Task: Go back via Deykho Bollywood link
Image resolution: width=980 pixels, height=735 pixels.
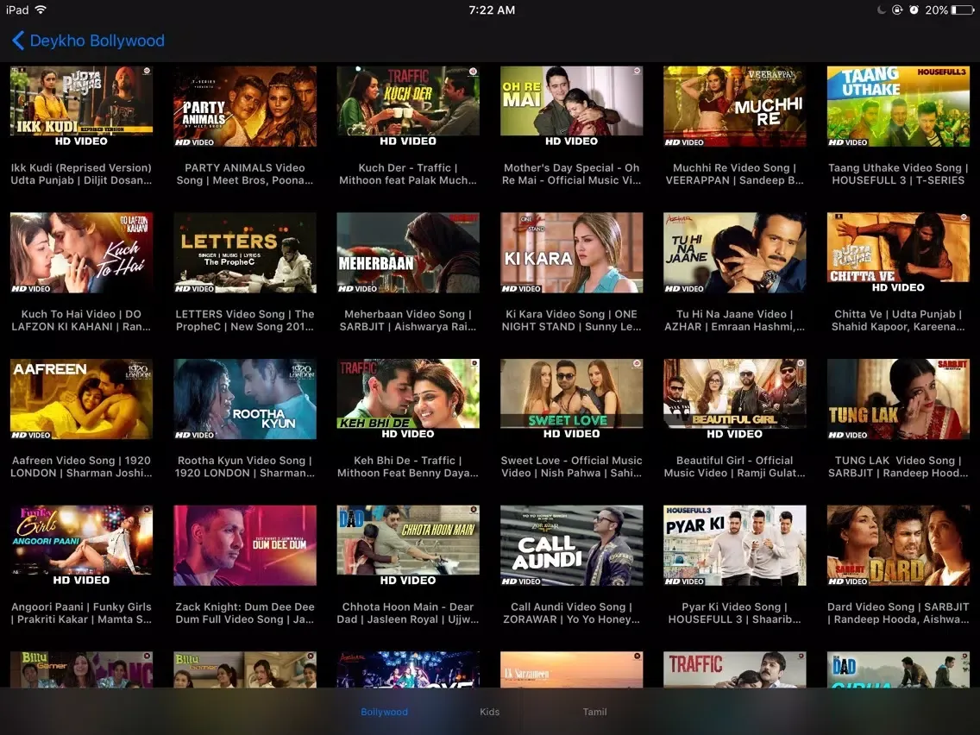Action: pos(97,41)
